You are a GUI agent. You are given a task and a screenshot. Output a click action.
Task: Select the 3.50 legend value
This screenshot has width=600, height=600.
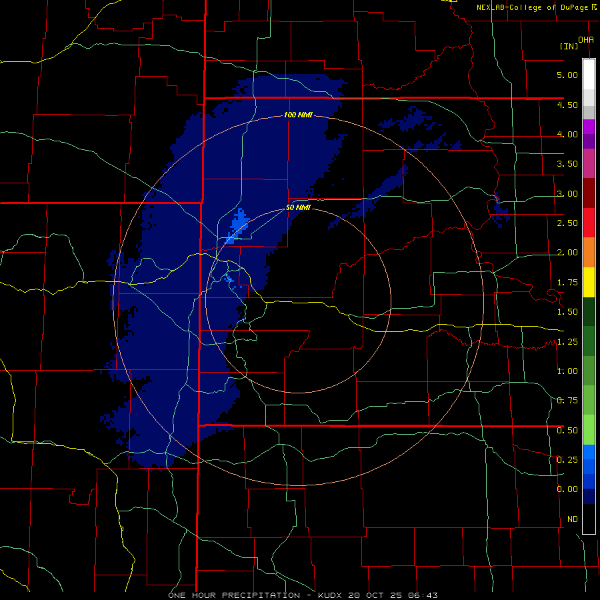pyautogui.click(x=567, y=164)
